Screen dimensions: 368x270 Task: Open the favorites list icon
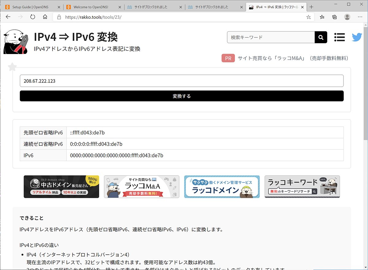[322, 17]
